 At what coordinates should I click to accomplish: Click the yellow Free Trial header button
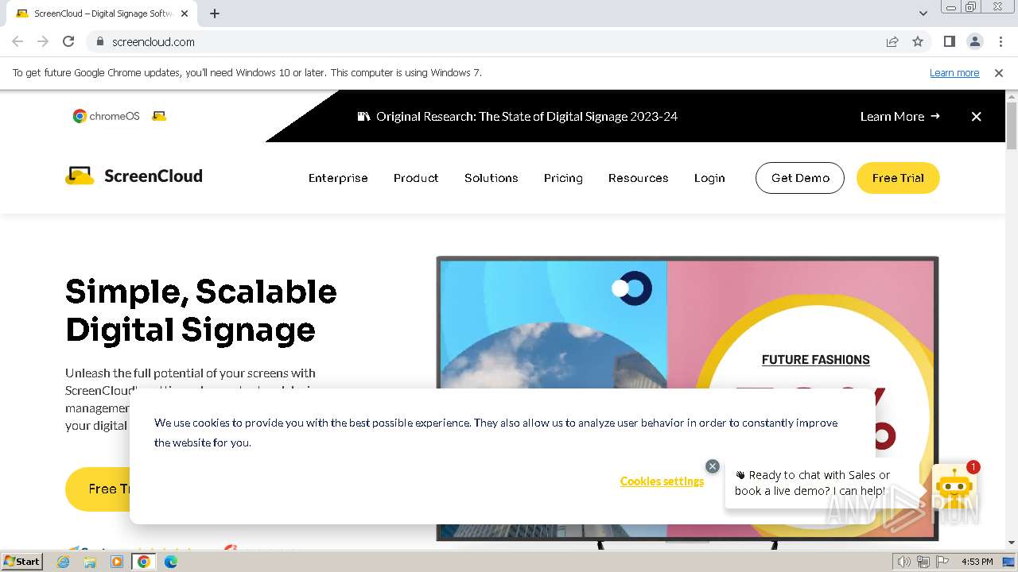[x=898, y=178]
